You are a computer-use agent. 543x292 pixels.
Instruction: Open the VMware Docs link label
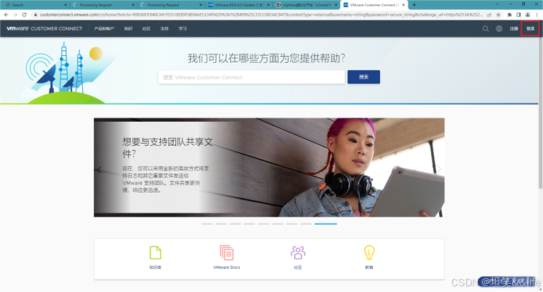click(x=227, y=268)
